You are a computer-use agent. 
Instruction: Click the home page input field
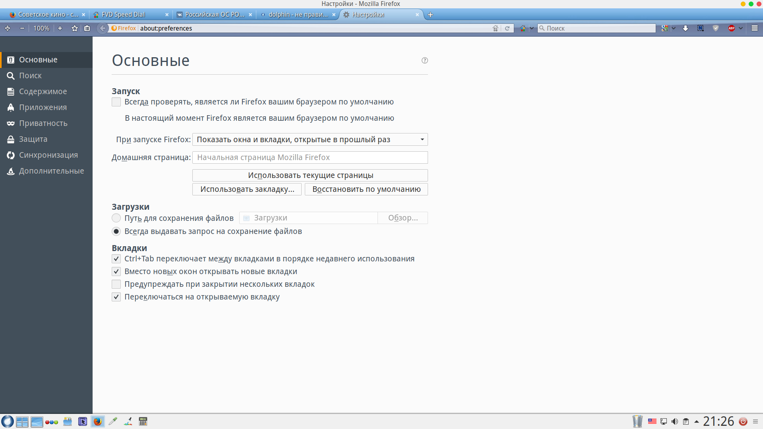pos(310,157)
